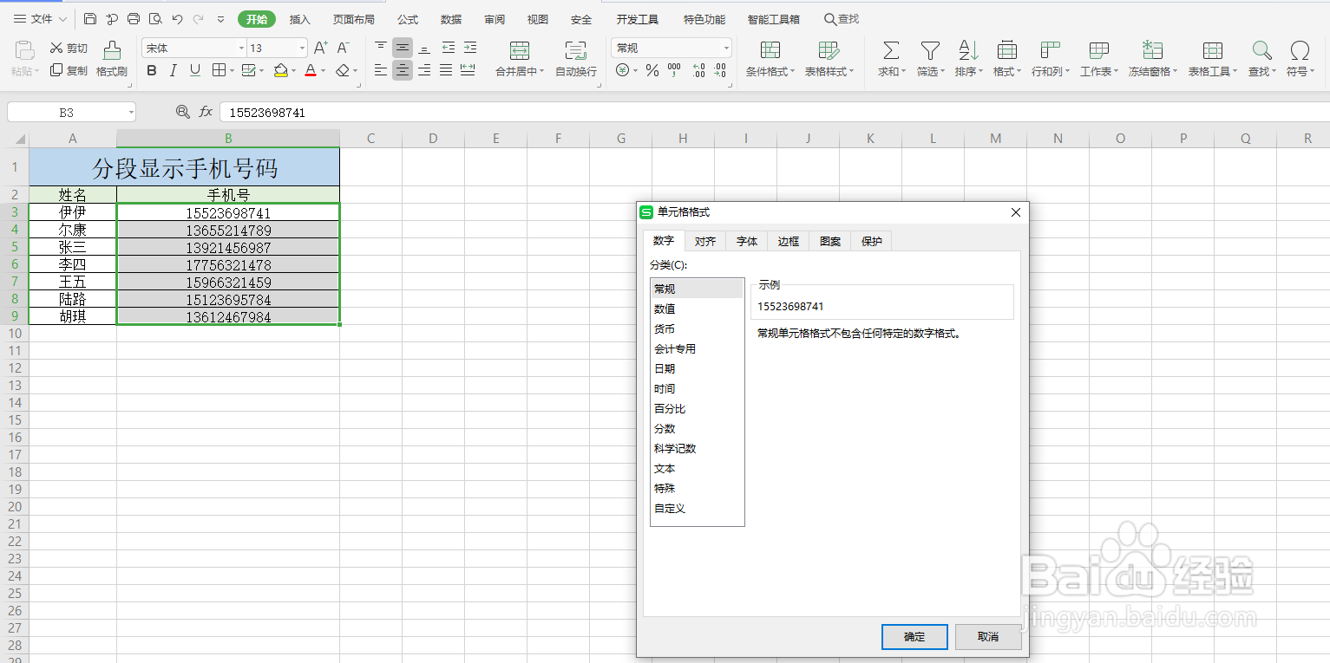Click the Filter (筛选) funnel icon

click(930, 50)
